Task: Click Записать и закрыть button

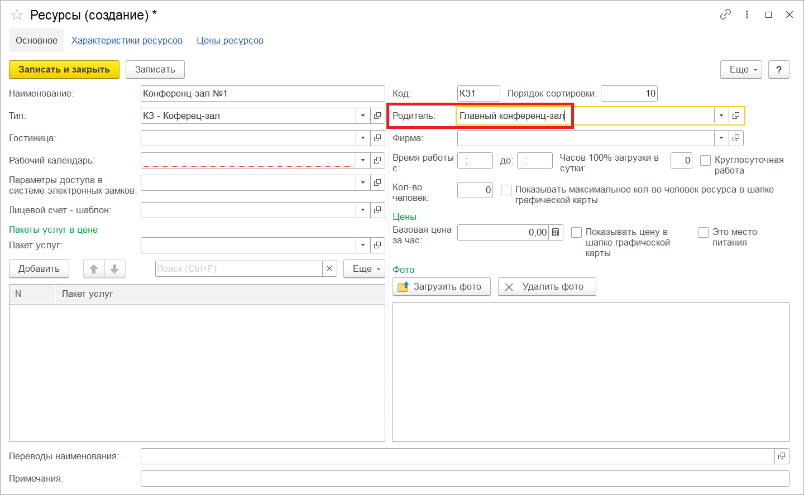Action: coord(64,69)
